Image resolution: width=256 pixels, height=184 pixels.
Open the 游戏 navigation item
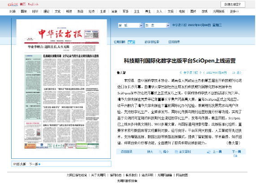204,11
